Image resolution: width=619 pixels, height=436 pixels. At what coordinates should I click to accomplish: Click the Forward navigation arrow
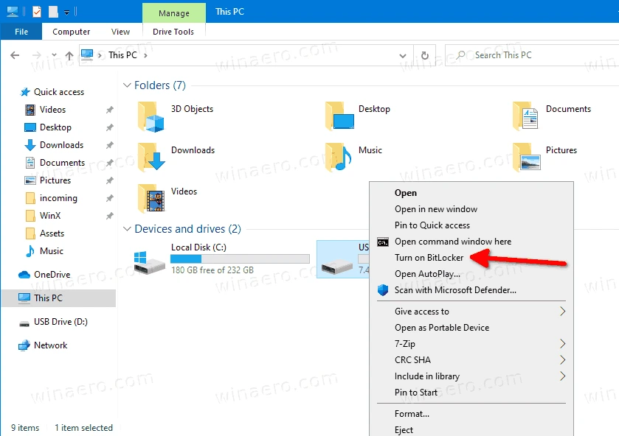pyautogui.click(x=36, y=55)
